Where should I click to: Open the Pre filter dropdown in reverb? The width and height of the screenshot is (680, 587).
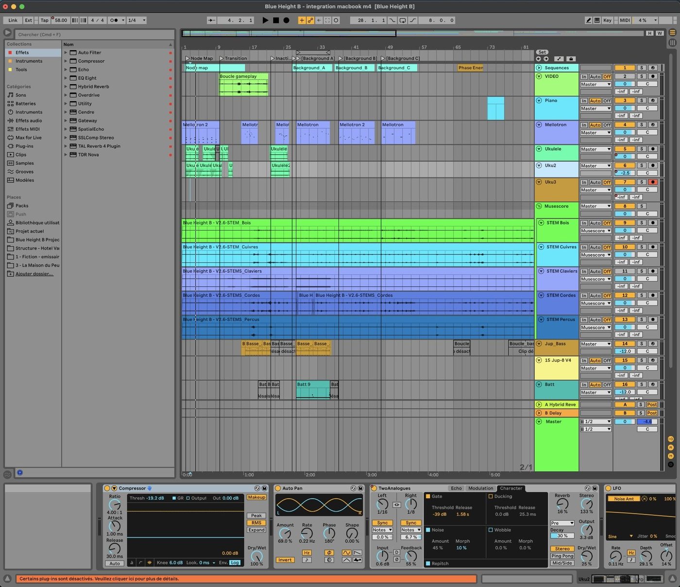point(562,523)
